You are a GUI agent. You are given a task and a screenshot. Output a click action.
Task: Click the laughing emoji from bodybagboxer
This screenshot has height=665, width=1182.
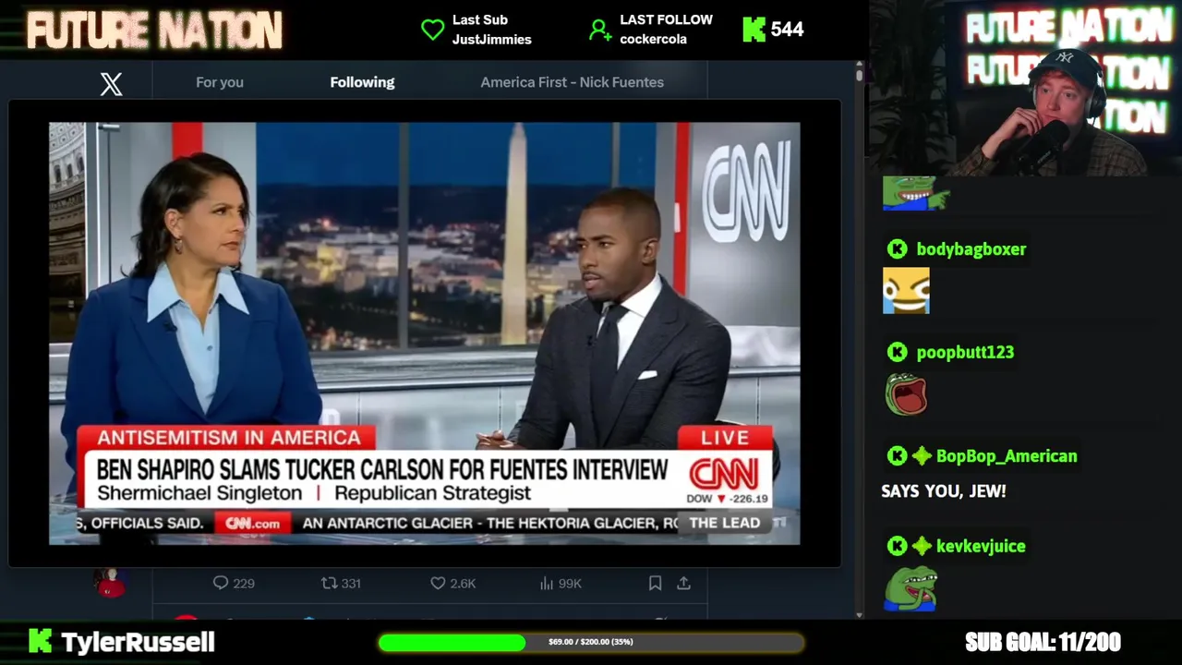click(x=906, y=291)
